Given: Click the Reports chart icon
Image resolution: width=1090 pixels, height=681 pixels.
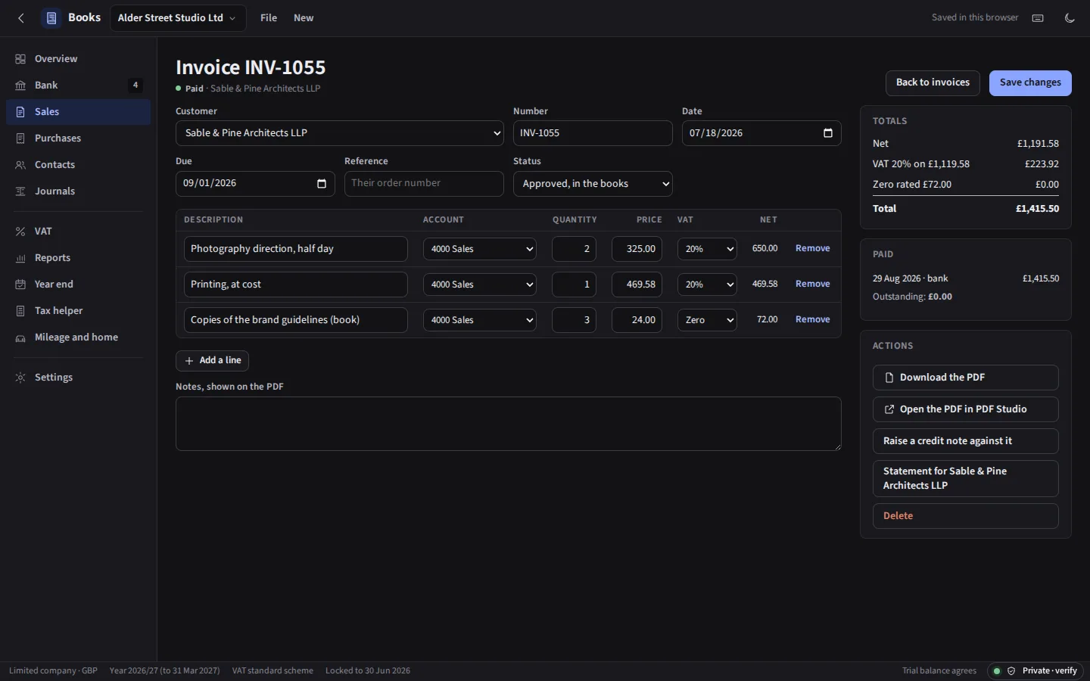Looking at the screenshot, I should 20,258.
